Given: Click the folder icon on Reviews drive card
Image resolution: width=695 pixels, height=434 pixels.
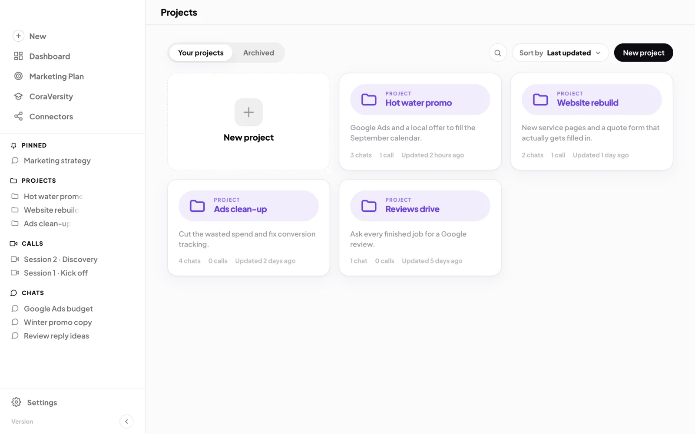Looking at the screenshot, I should click(x=369, y=206).
